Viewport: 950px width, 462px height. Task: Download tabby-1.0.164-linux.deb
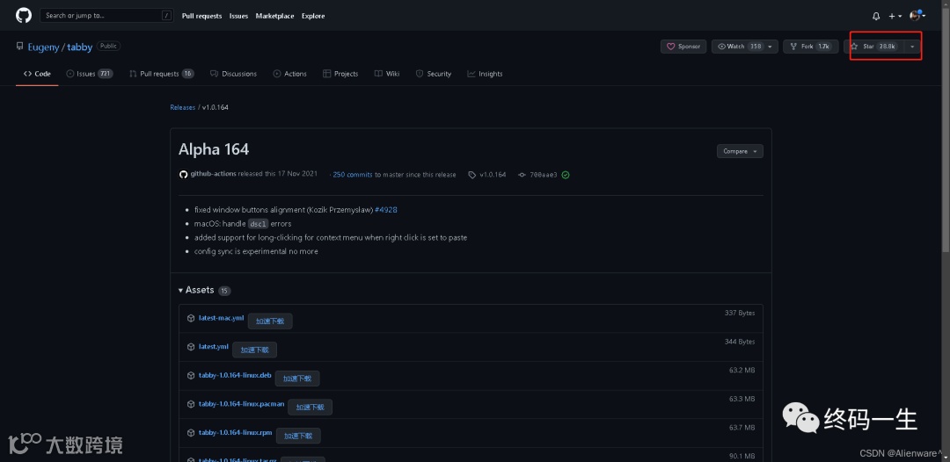click(x=235, y=376)
